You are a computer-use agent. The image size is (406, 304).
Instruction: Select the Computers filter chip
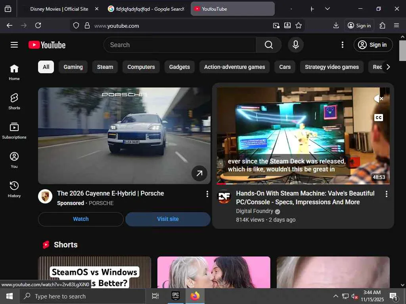[x=141, y=67]
